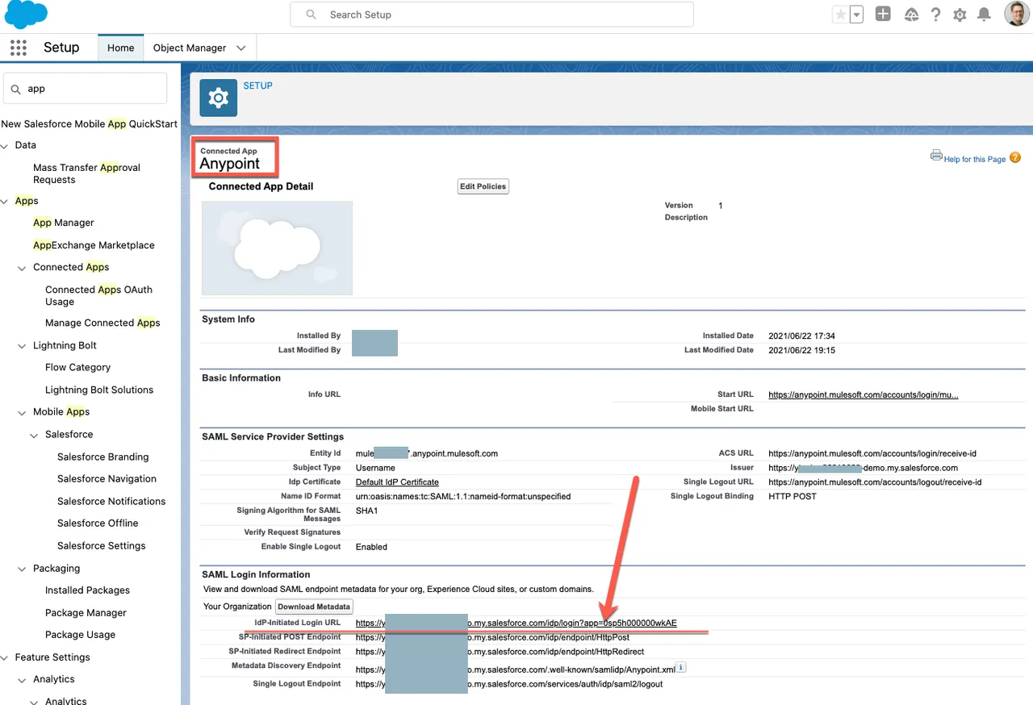Open Flow Category under Lightning Bolt
Image resolution: width=1033 pixels, height=705 pixels.
pyautogui.click(x=77, y=367)
